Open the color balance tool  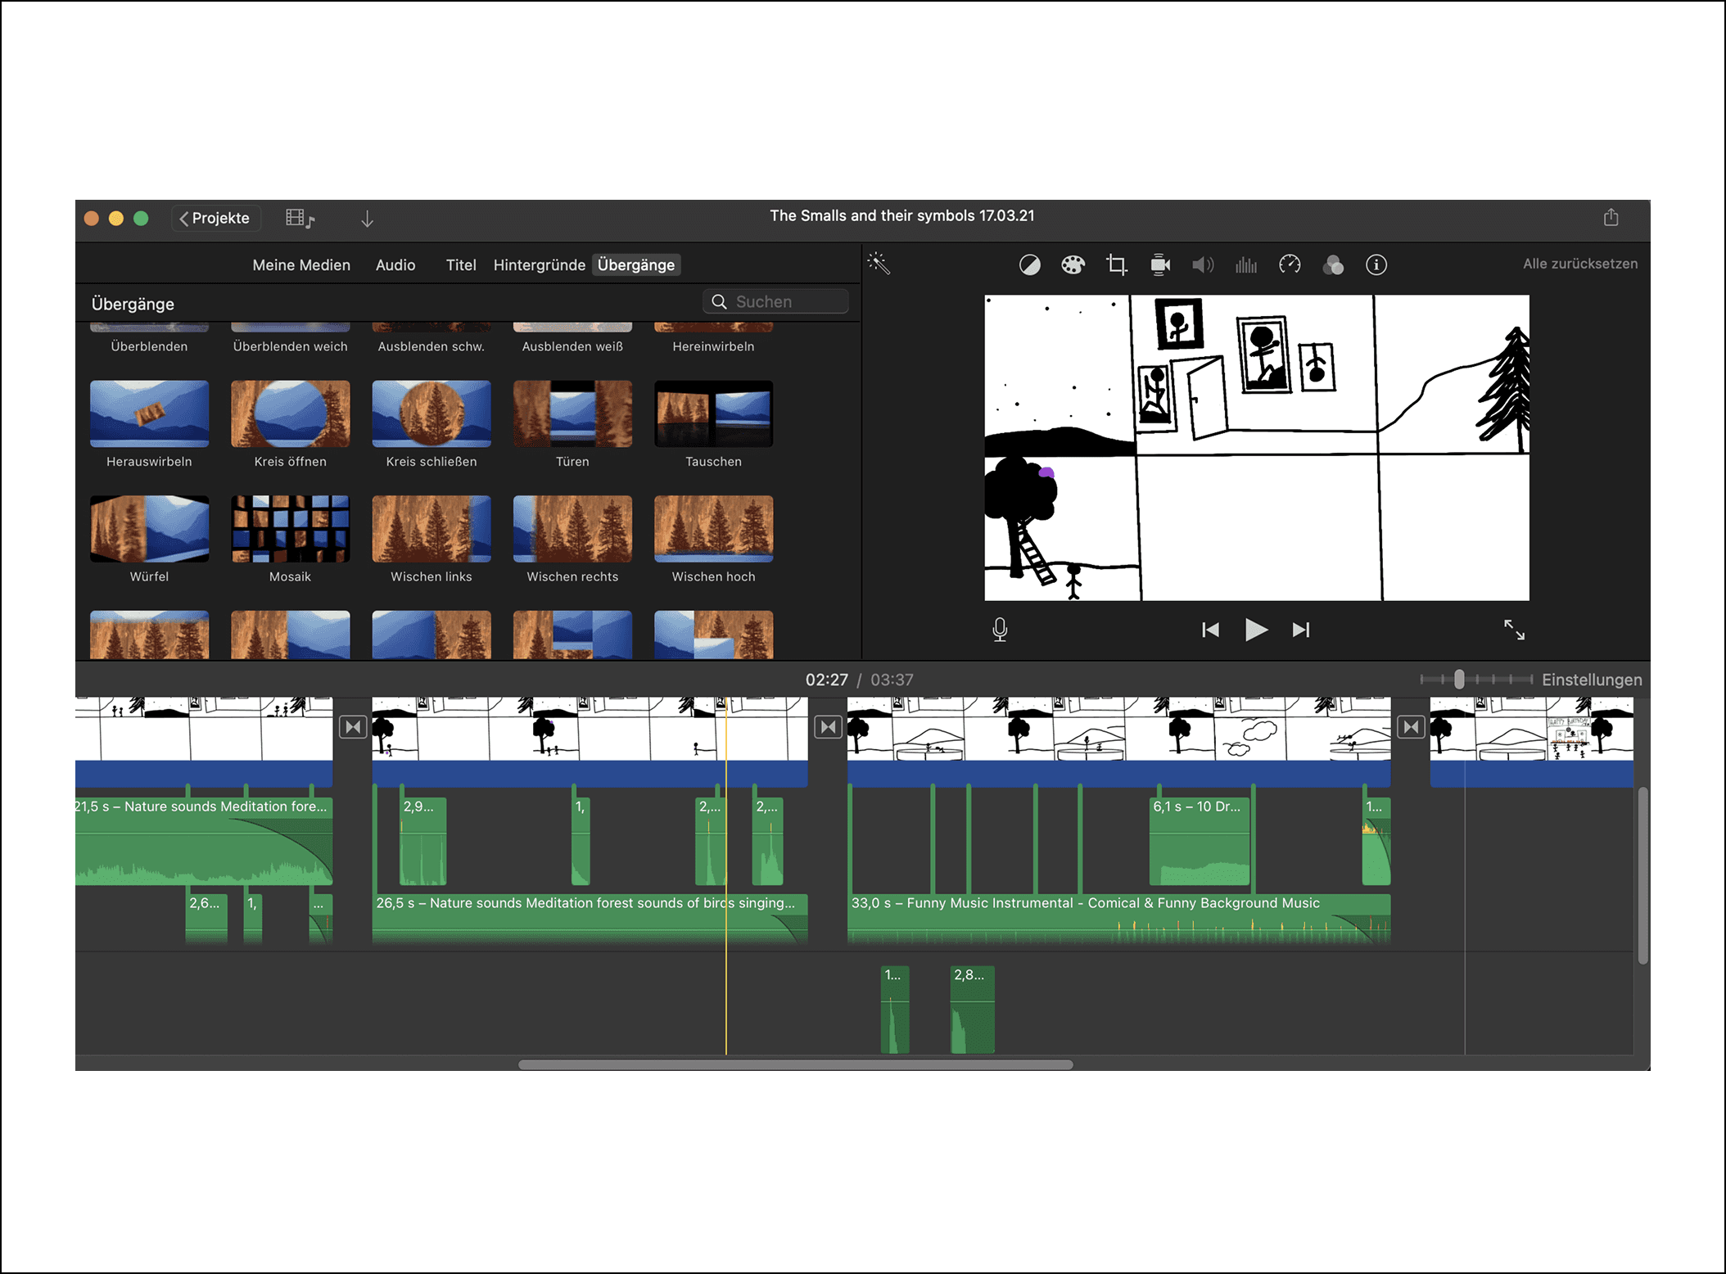[1029, 264]
